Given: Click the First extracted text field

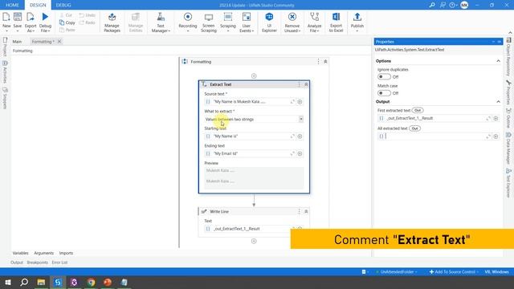Looking at the screenshot, I should (434, 118).
